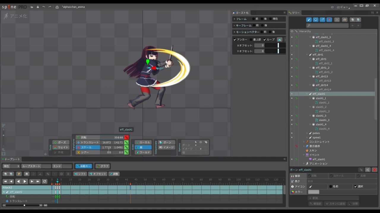Toggle loop playback icon
Viewport: 380px width, 213px height.
pyautogui.click(x=45, y=181)
